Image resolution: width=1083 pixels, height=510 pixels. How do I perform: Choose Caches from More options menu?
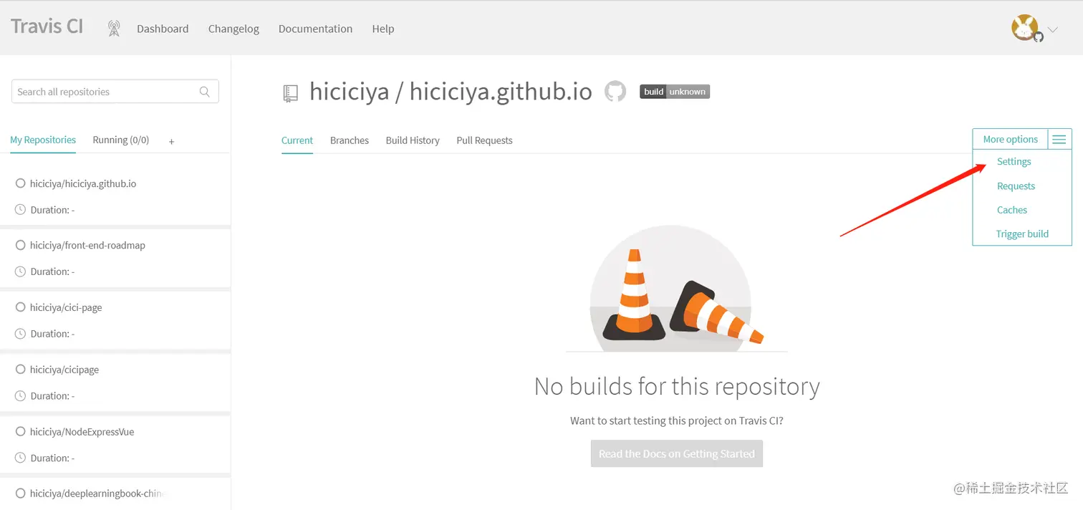tap(1012, 210)
